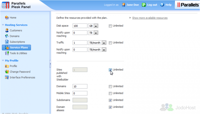Select Service Plans in the sidebar
The height and width of the screenshot is (114, 200).
(16, 47)
